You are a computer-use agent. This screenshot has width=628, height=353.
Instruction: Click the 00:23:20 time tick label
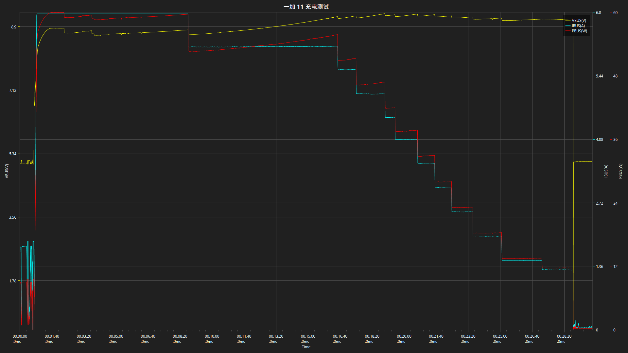468,339
